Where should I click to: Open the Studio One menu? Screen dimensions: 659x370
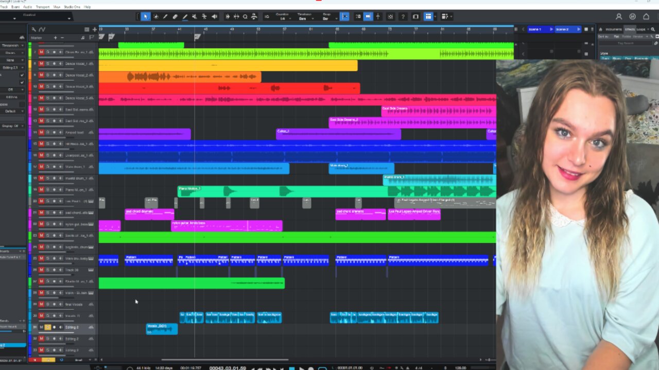[x=72, y=7]
